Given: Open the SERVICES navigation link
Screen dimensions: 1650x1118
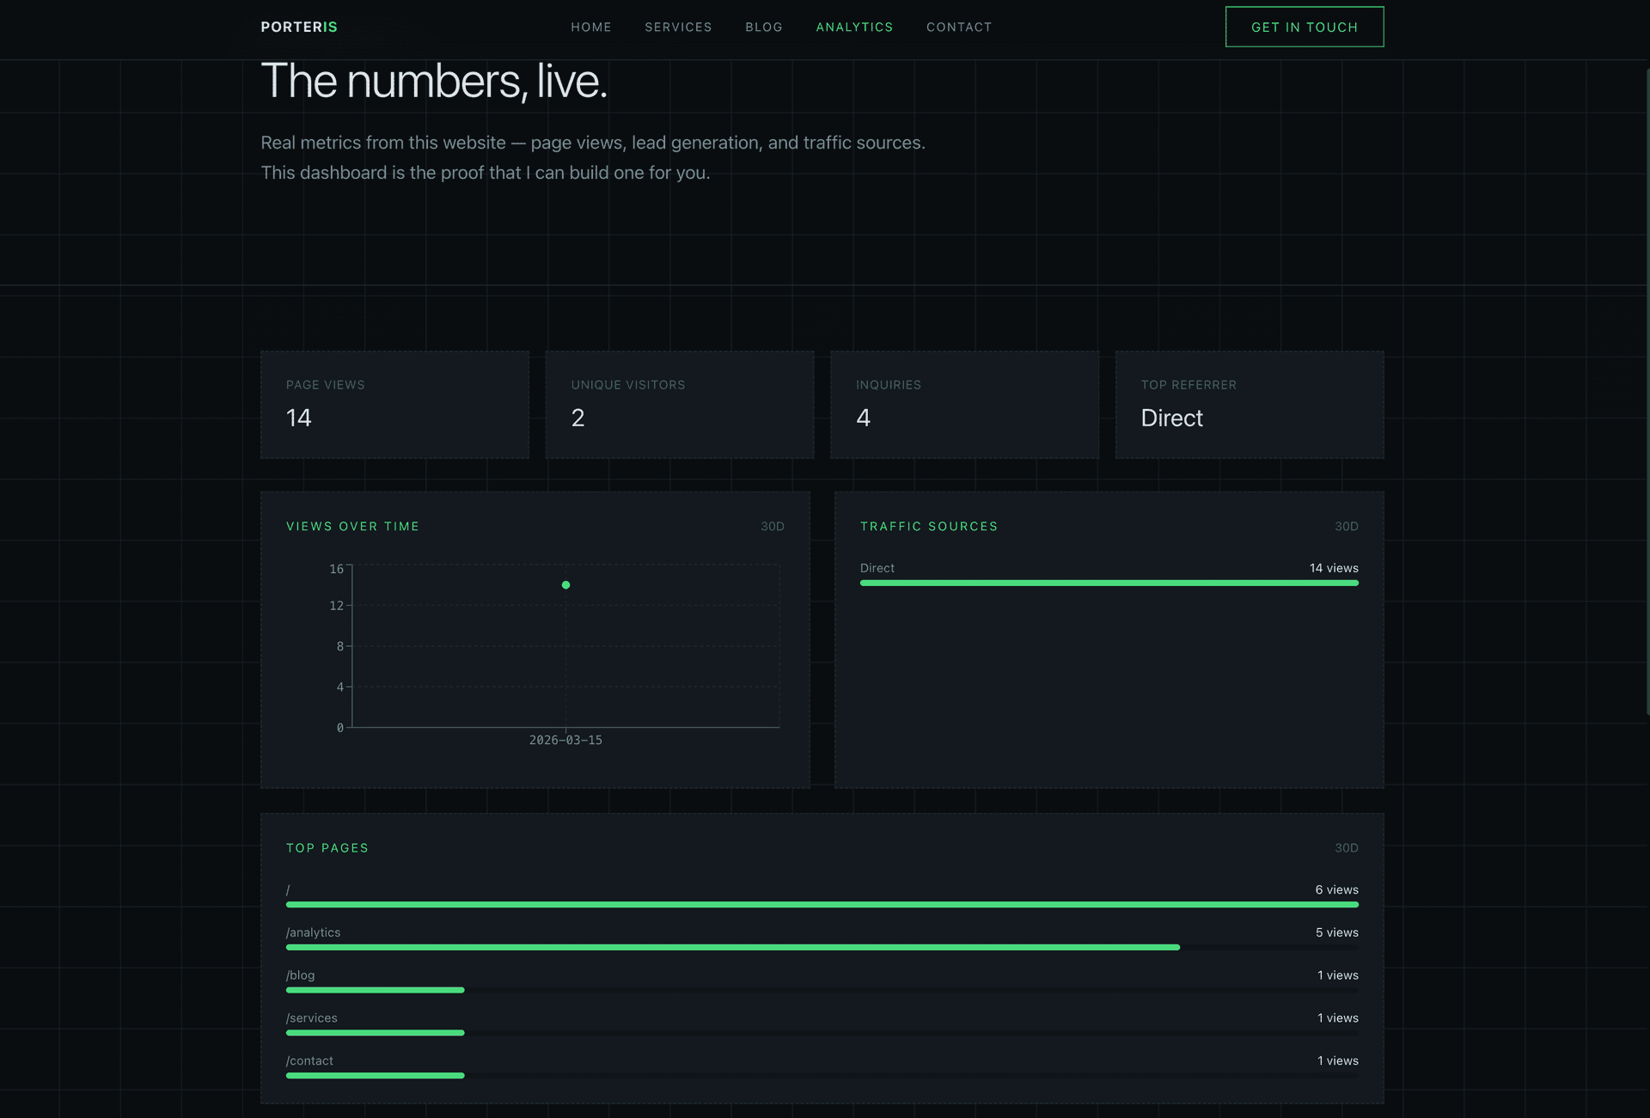Looking at the screenshot, I should point(678,27).
